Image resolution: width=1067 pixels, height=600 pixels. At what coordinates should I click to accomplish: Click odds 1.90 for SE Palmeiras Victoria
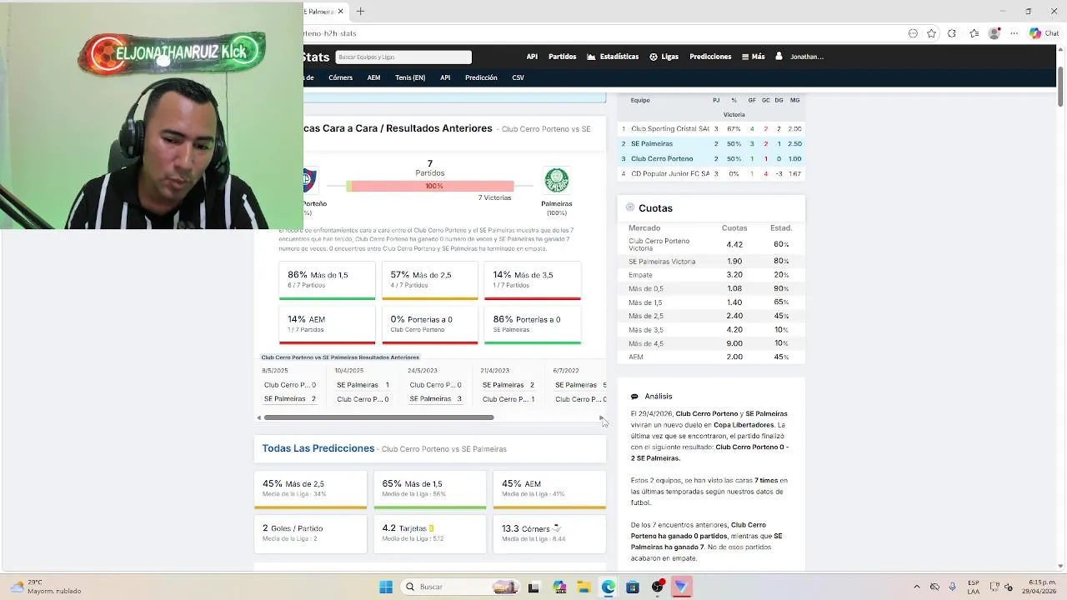(734, 261)
